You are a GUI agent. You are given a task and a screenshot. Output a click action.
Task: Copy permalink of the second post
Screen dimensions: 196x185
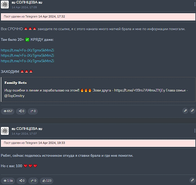click(192, 180)
